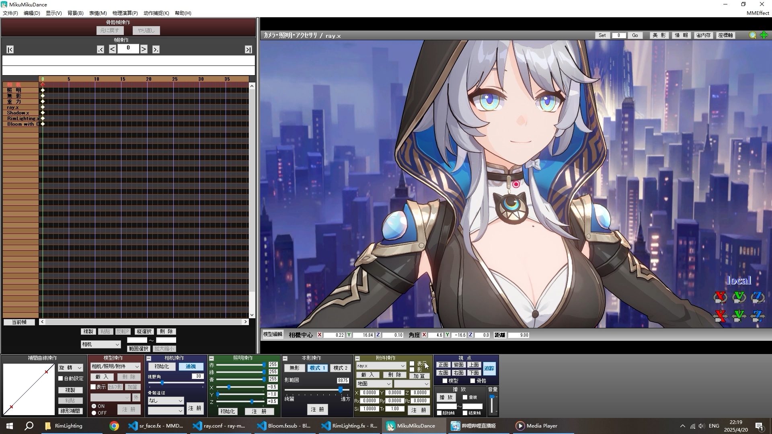Click the frame number input field
Image resolution: width=772 pixels, height=434 pixels.
pos(128,49)
